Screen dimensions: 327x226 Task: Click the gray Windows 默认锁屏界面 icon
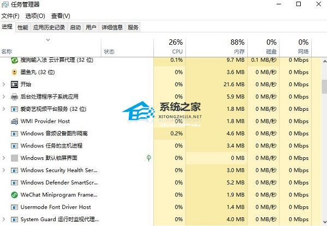pos(14,158)
